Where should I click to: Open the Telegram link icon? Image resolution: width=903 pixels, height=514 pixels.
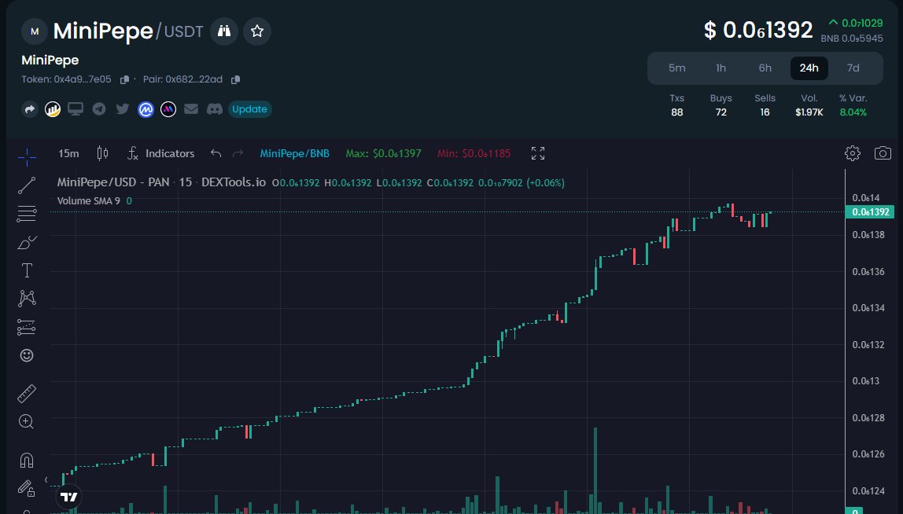click(99, 108)
